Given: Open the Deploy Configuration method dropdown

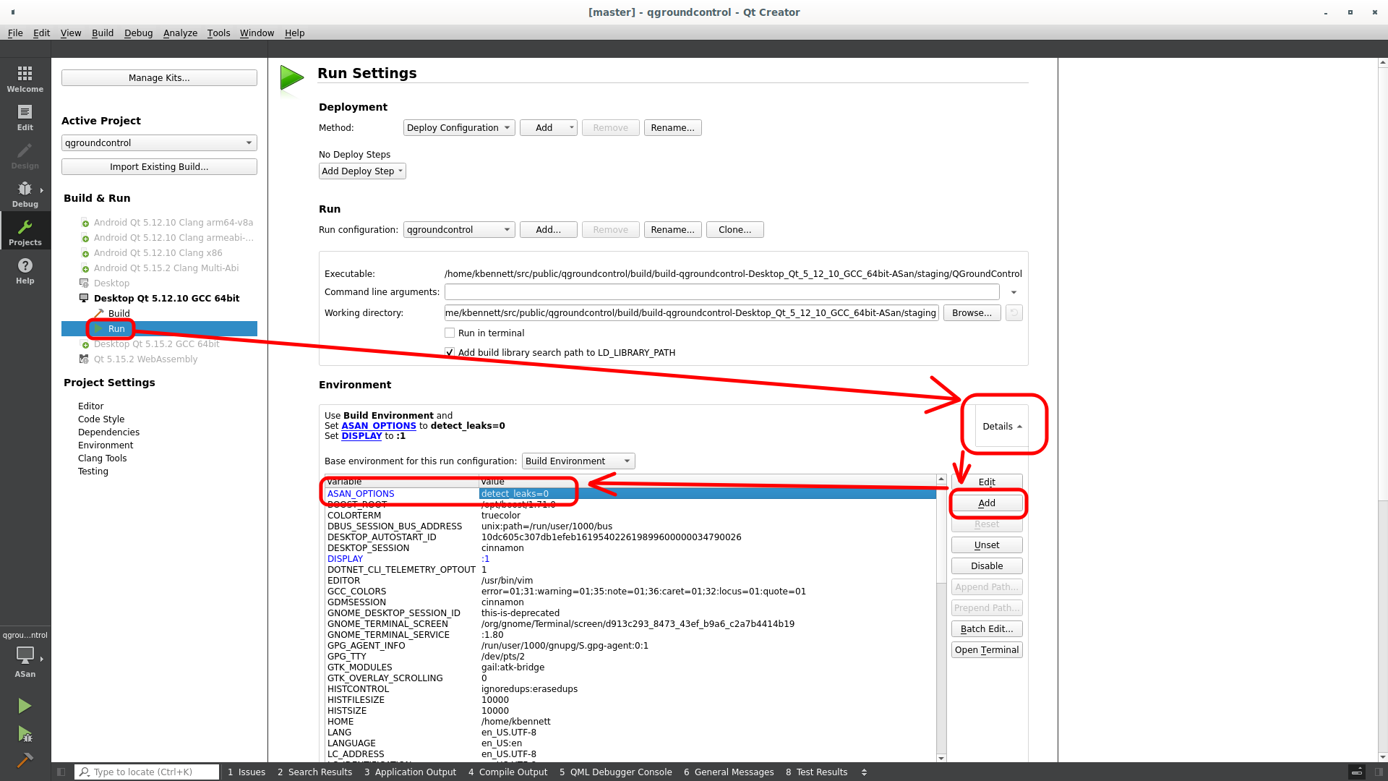Looking at the screenshot, I should point(458,127).
